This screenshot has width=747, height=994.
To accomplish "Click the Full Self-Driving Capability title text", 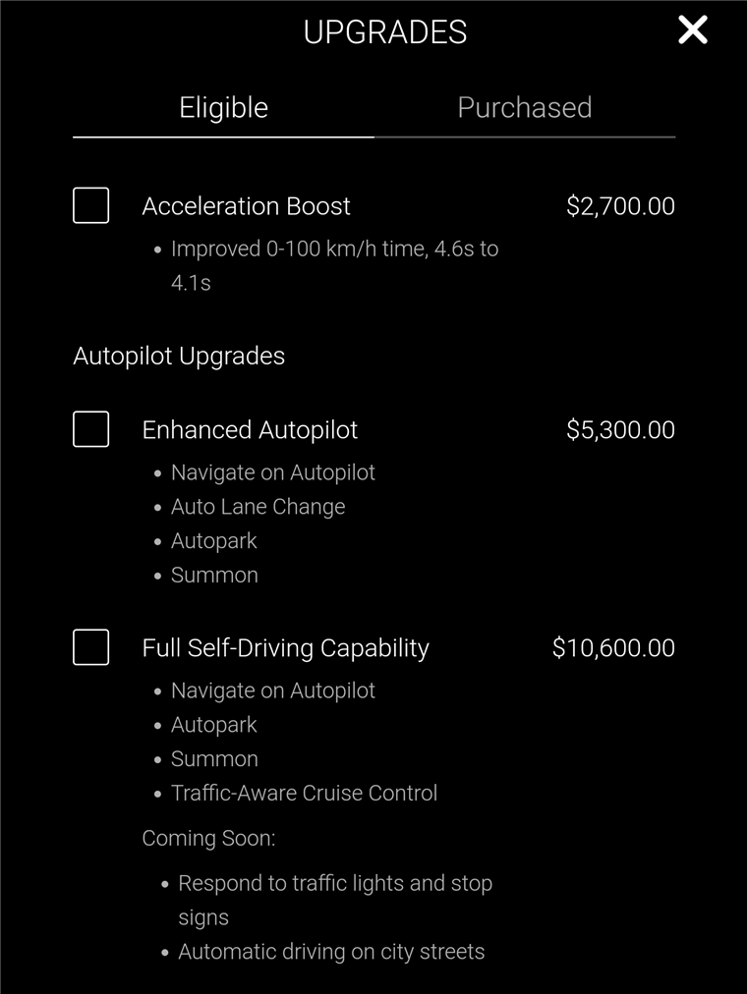I will (x=285, y=647).
